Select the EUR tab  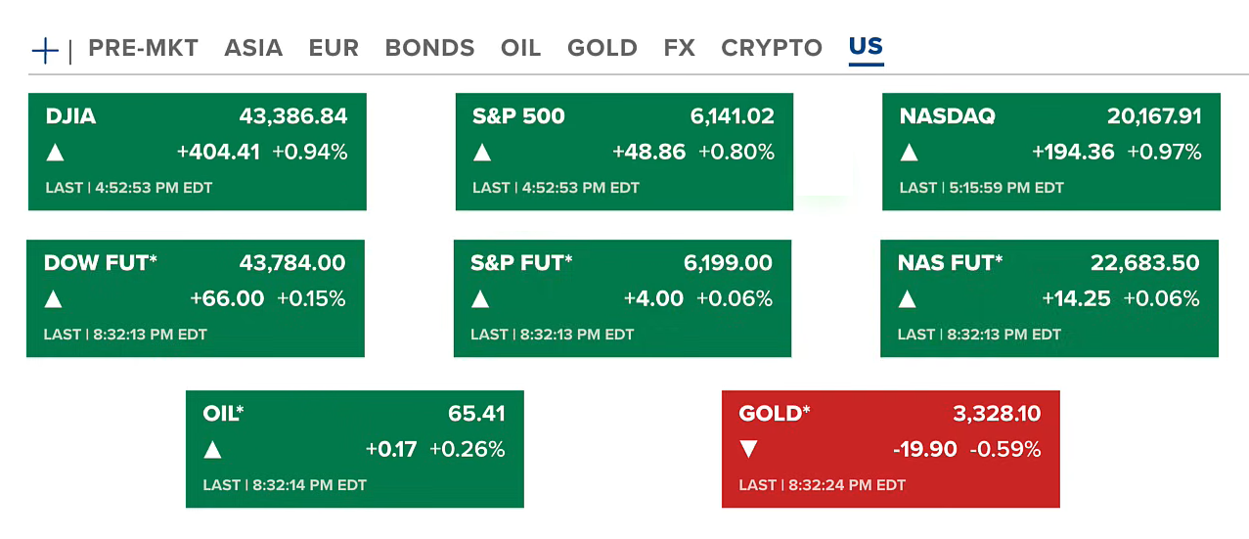[334, 48]
